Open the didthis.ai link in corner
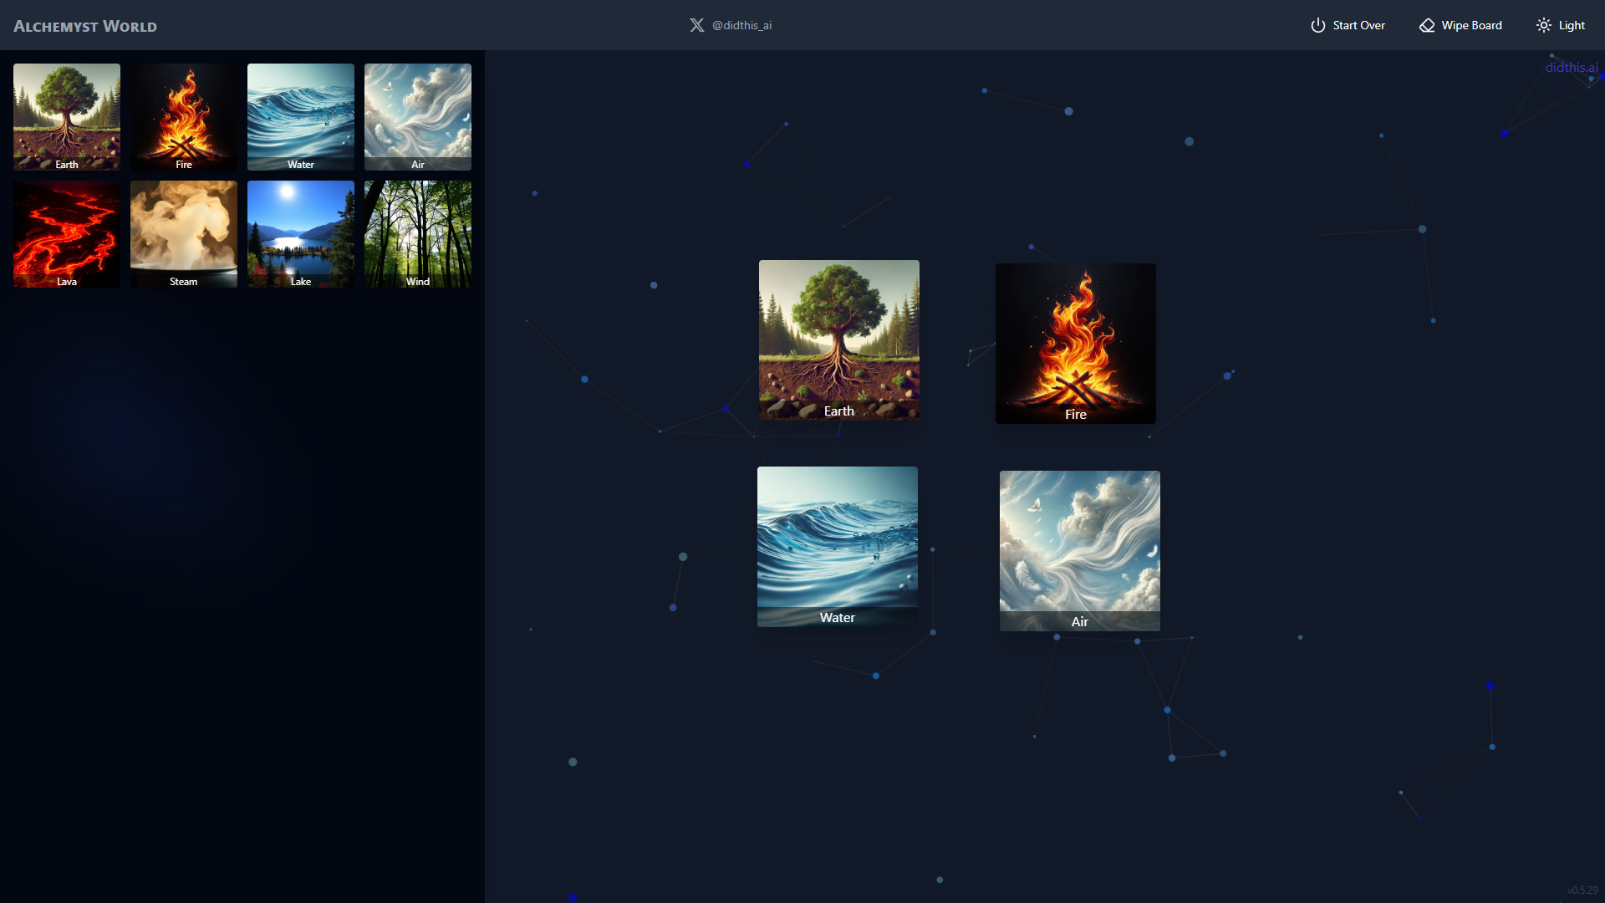 coord(1571,67)
